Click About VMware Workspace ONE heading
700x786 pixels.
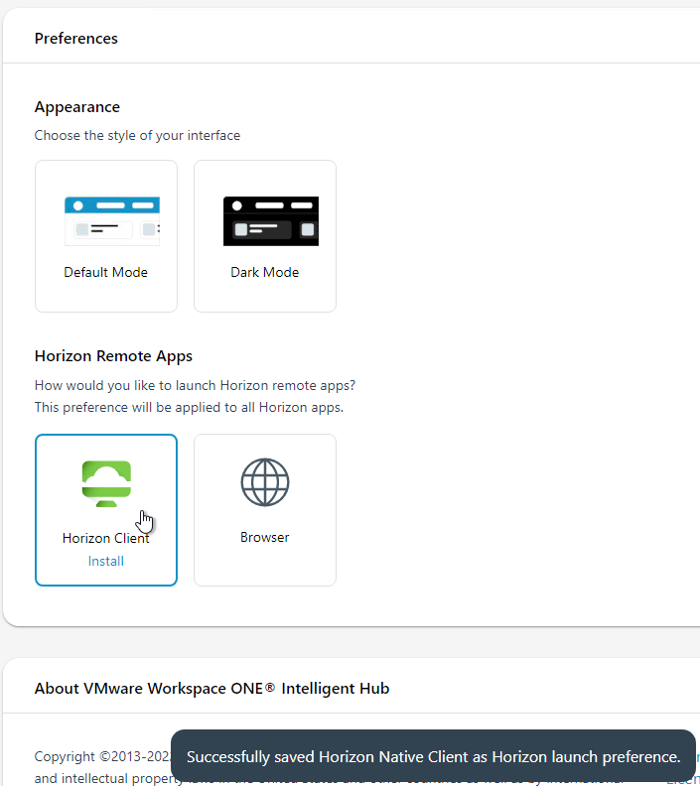(211, 689)
